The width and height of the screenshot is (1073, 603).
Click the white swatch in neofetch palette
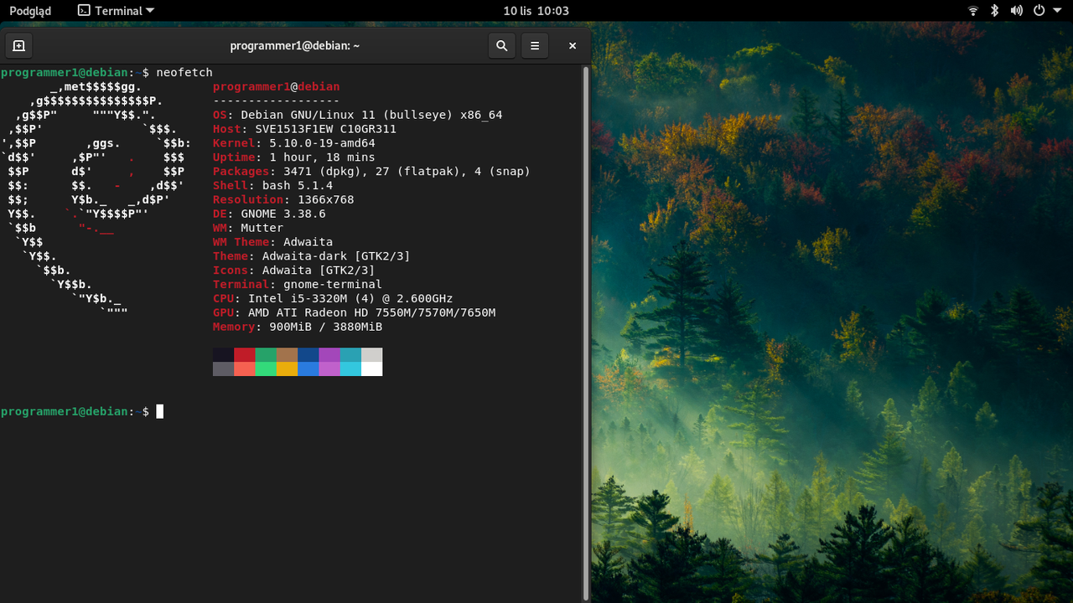[x=371, y=368]
